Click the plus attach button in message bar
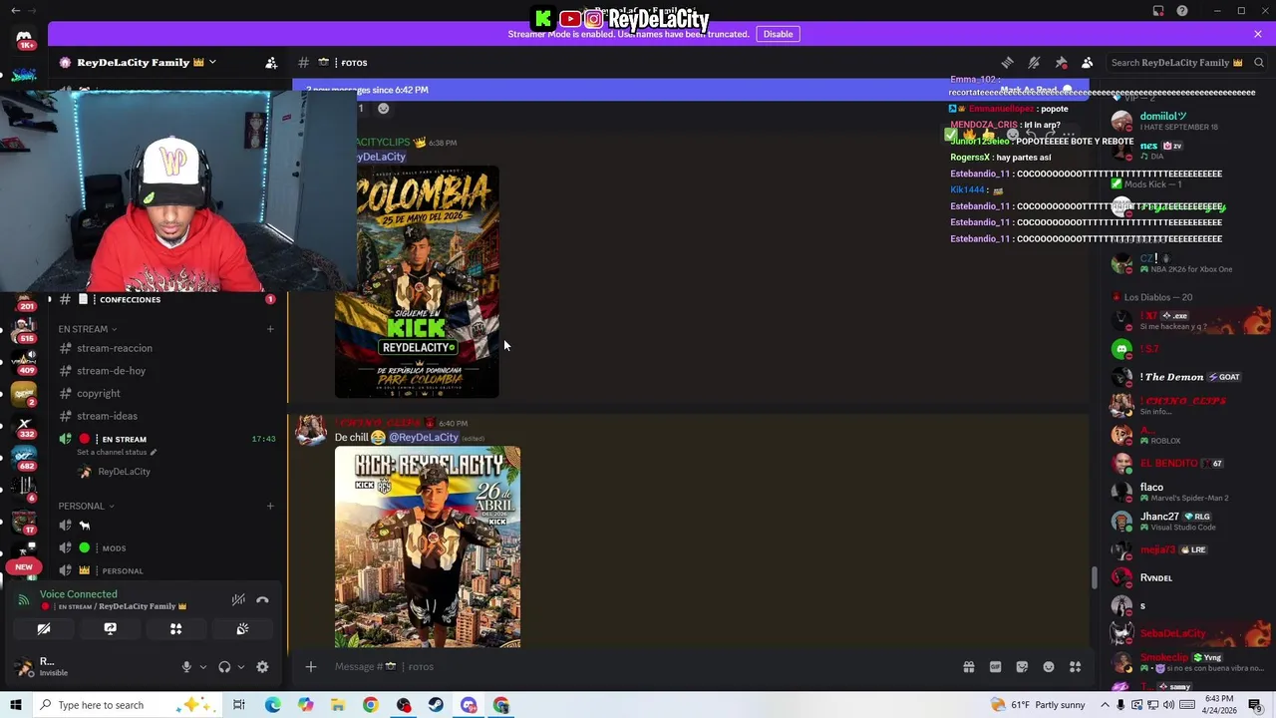The image size is (1276, 718). point(311,667)
